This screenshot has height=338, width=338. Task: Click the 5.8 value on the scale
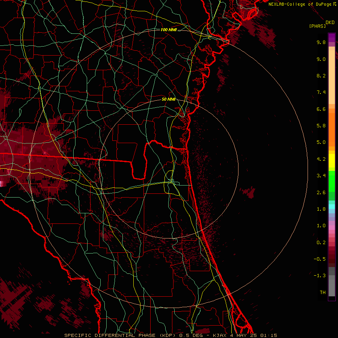[x=321, y=126]
